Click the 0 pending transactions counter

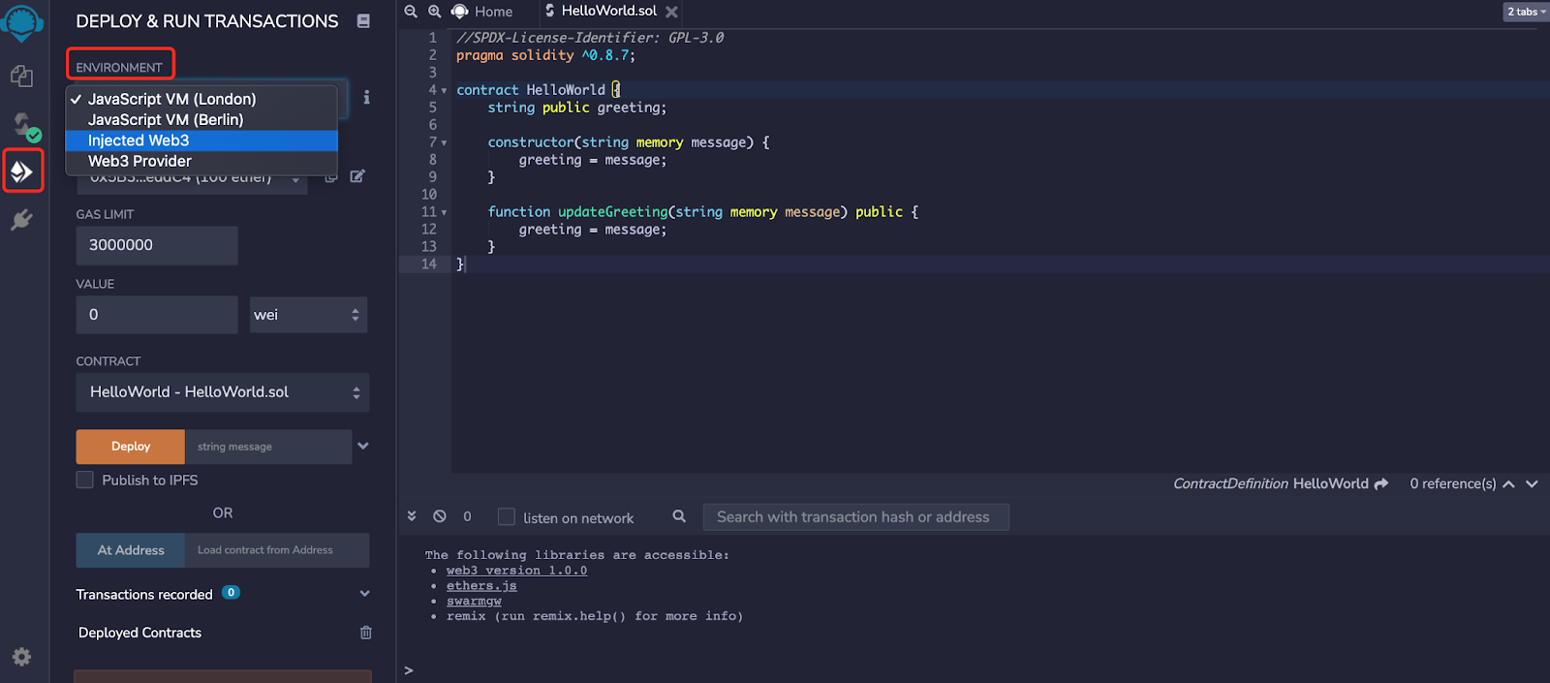[x=467, y=516]
